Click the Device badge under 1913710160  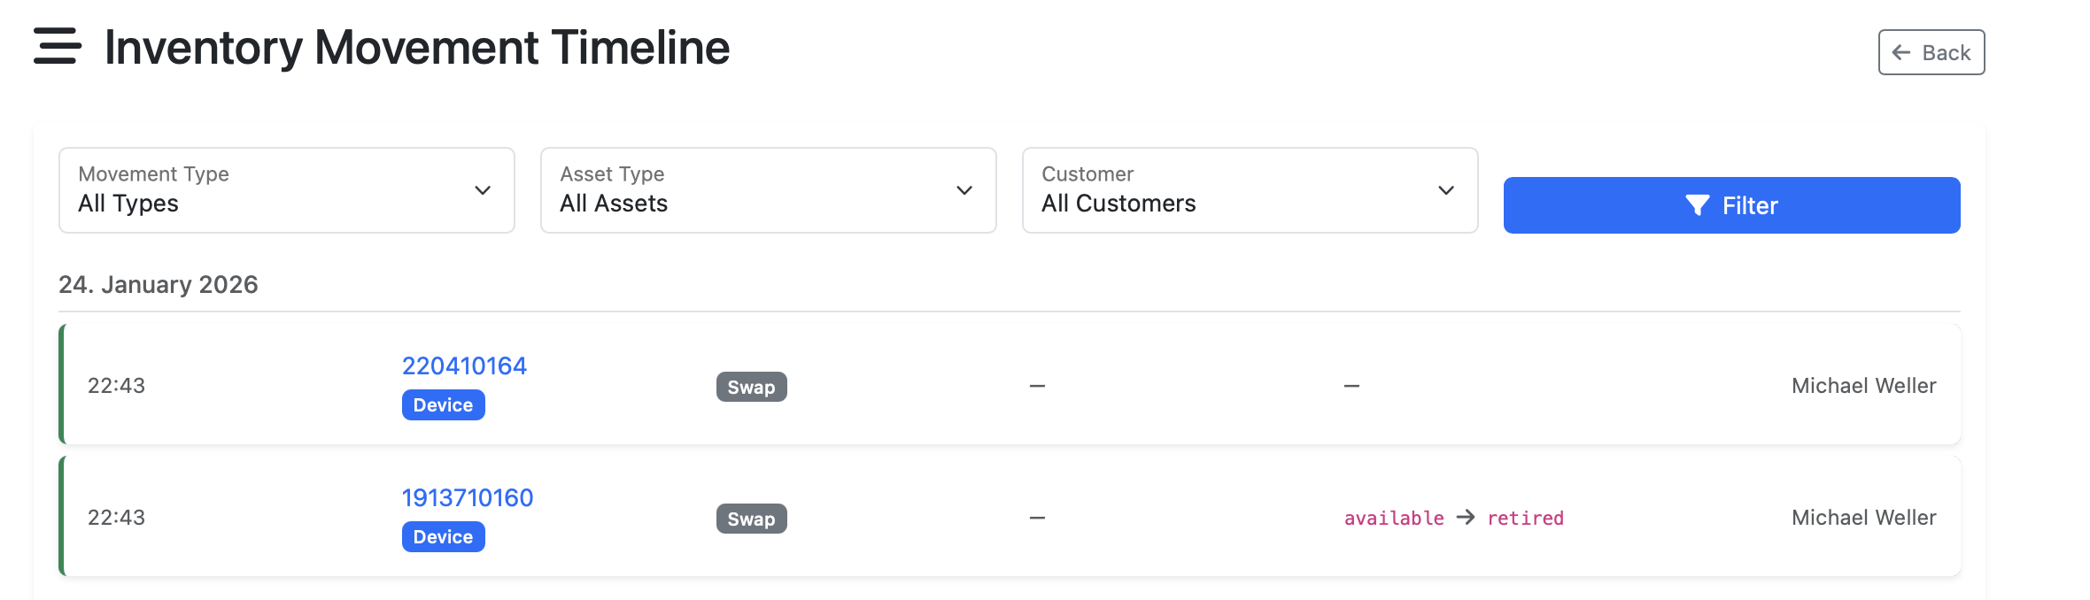[443, 536]
